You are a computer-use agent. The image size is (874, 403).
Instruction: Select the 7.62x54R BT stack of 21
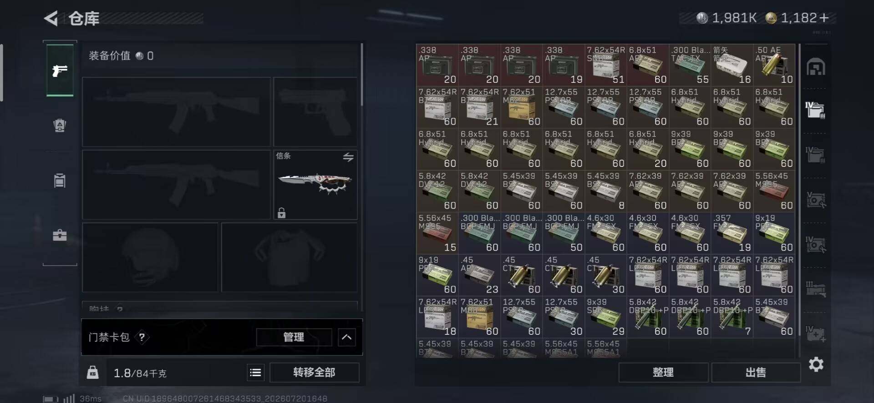[479, 107]
